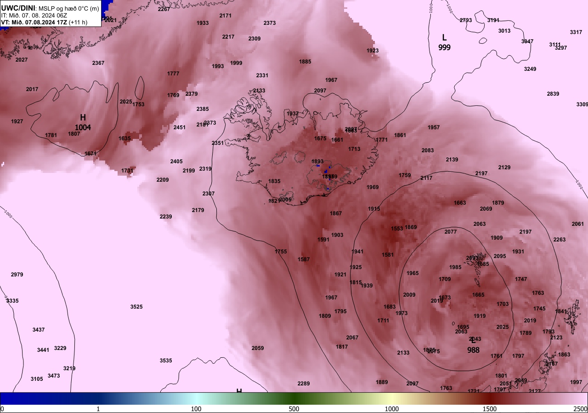Click the height value 2129

pos(504,167)
